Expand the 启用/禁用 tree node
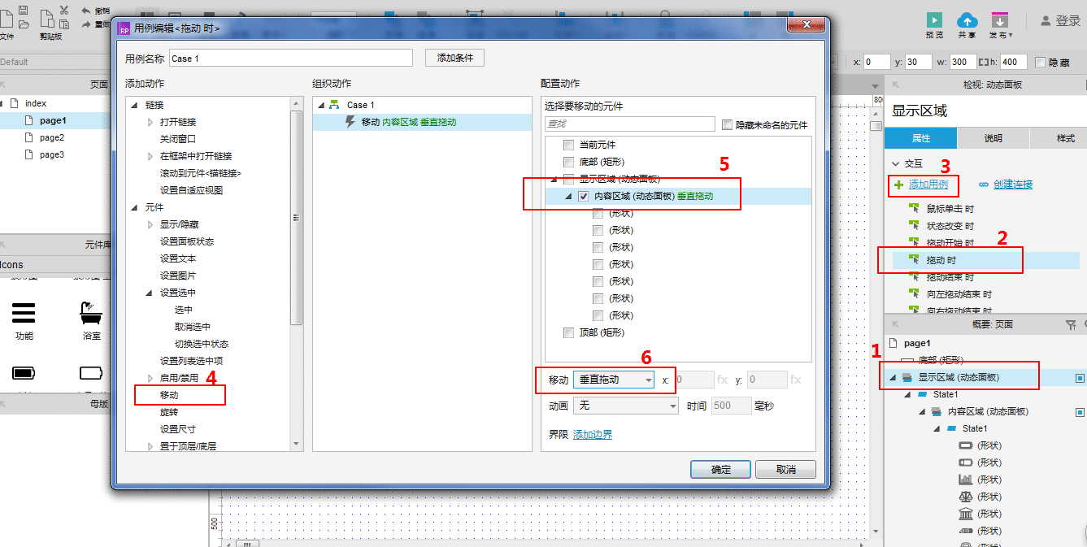Screen dimensions: 1087x547 (150, 378)
